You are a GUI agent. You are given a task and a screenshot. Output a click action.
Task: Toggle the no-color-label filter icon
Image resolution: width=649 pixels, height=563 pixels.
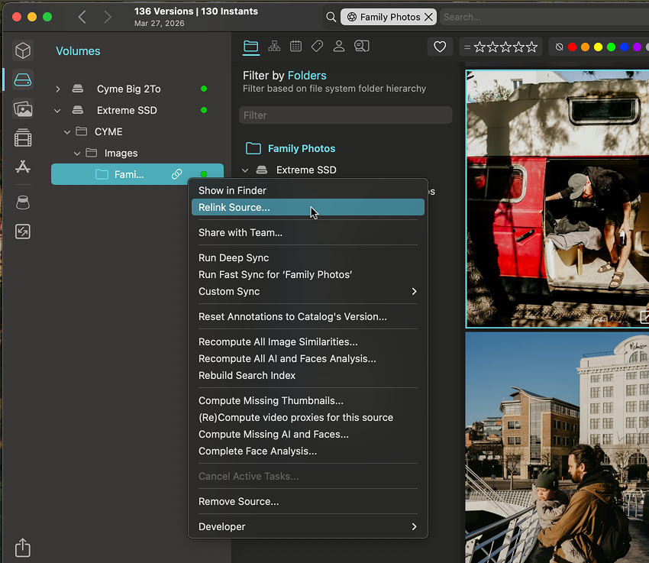click(x=560, y=47)
